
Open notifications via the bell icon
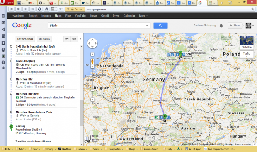pos(221,26)
